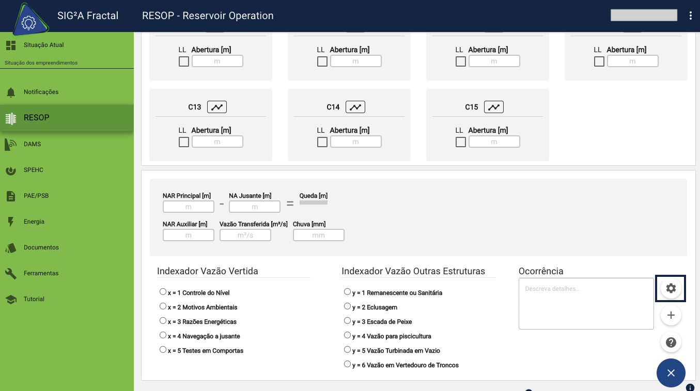Open the chart view for gate C13
Viewport: 700px width, 391px height.
click(x=216, y=107)
